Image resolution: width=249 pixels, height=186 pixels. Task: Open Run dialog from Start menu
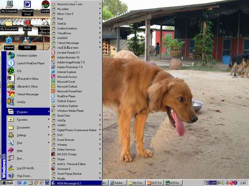tap(28, 159)
